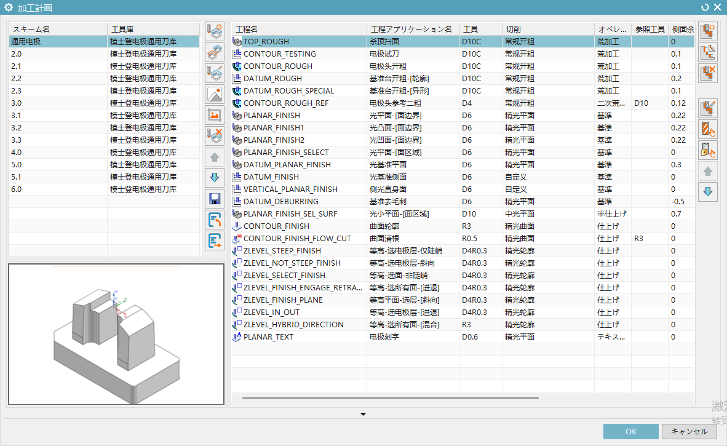
Task: Click the 半仕上げ operation type cell
Action: coord(613,213)
